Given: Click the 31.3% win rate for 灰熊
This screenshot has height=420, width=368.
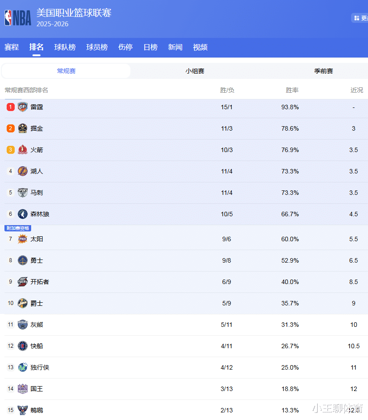Looking at the screenshot, I should [290, 325].
